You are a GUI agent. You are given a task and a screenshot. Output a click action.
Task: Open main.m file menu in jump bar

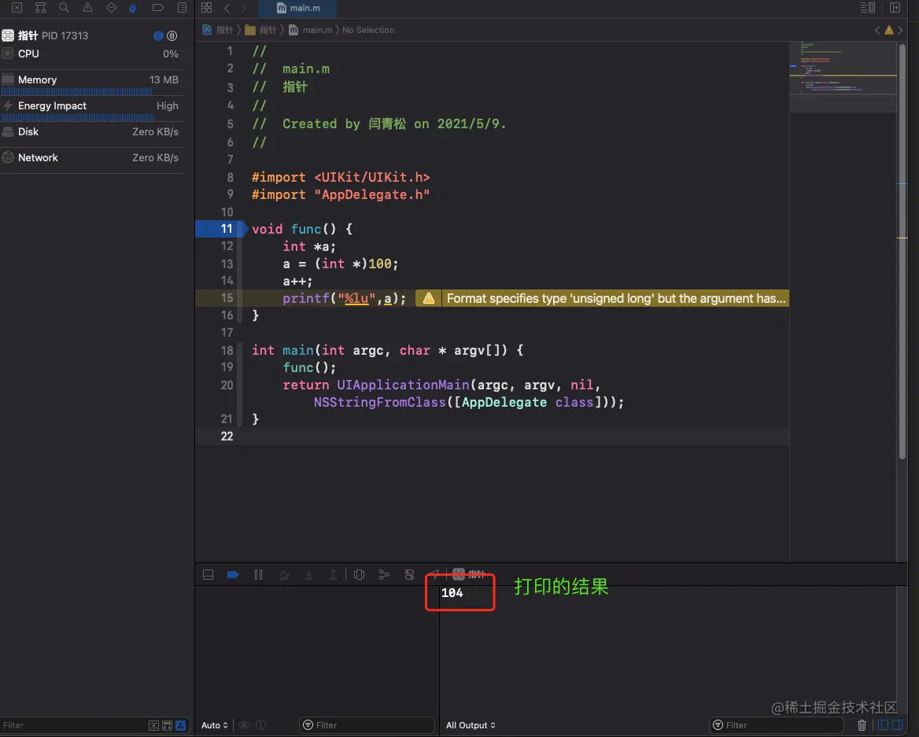coord(311,30)
